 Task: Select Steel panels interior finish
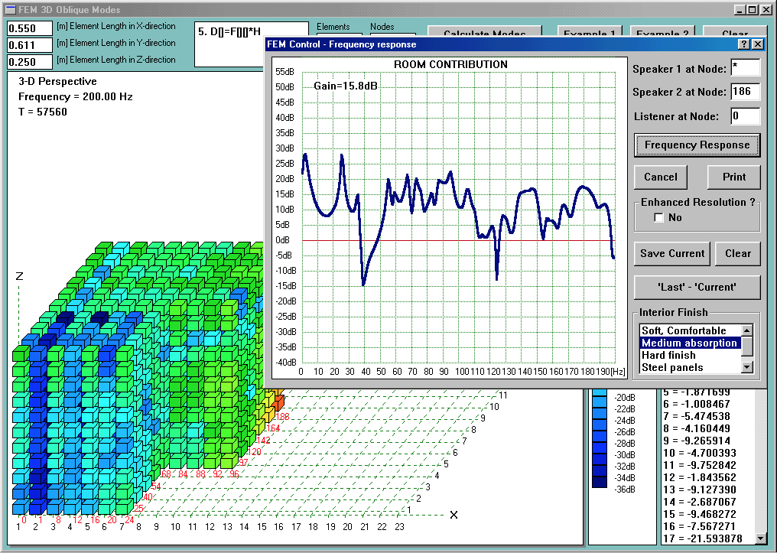[691, 368]
